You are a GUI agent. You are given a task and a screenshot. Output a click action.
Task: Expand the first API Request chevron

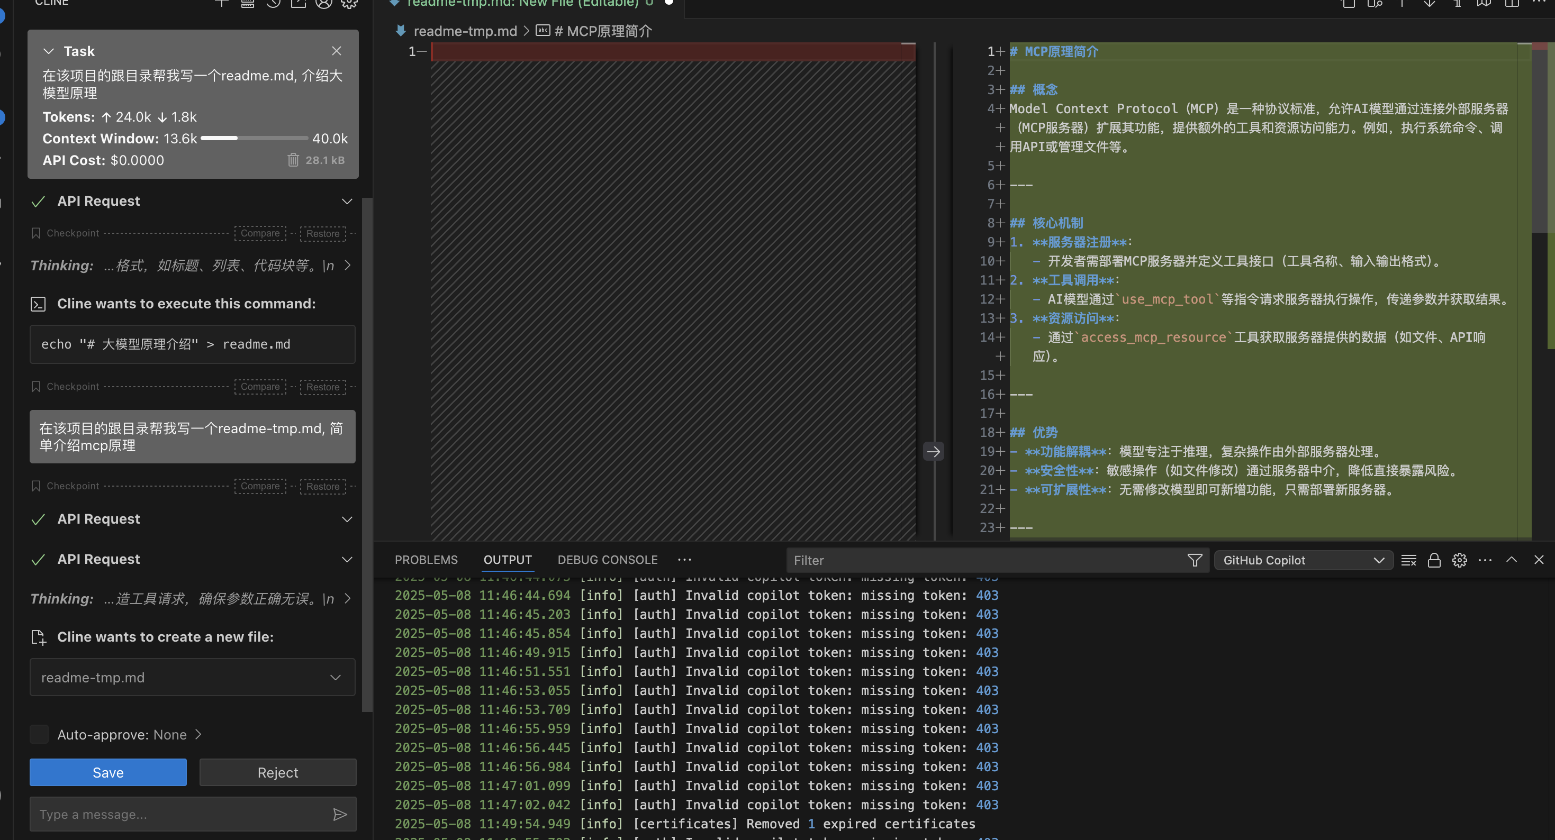click(x=347, y=201)
